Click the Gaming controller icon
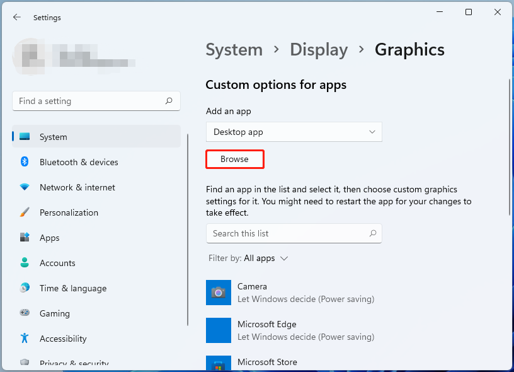The height and width of the screenshot is (372, 514). (x=25, y=313)
